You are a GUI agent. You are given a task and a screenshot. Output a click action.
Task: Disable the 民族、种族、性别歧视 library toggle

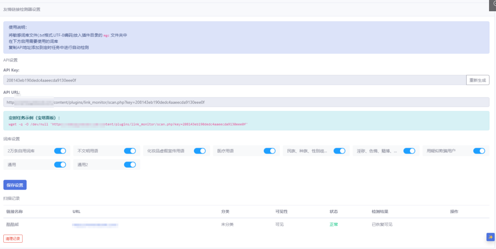(x=339, y=151)
